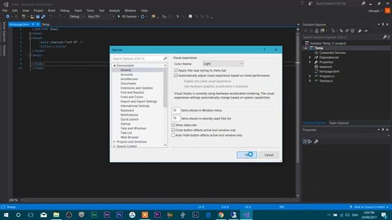
Task: Click the Categorized icon in Properties panel
Action: [x=305, y=141]
